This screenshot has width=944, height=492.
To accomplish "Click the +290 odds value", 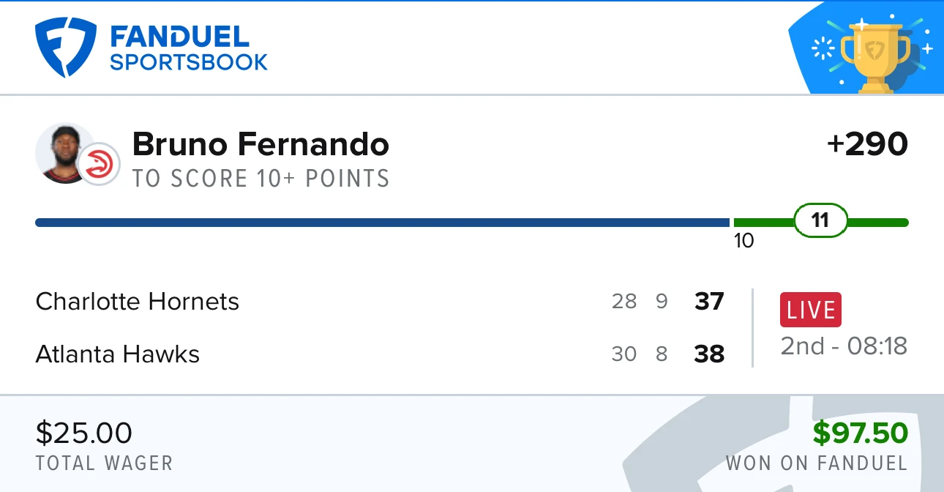I will [868, 144].
